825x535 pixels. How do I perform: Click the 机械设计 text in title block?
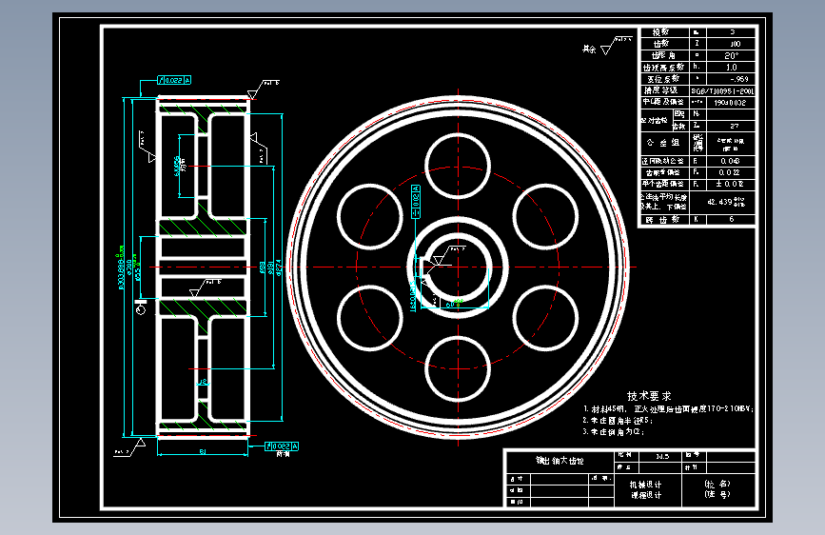(x=645, y=485)
